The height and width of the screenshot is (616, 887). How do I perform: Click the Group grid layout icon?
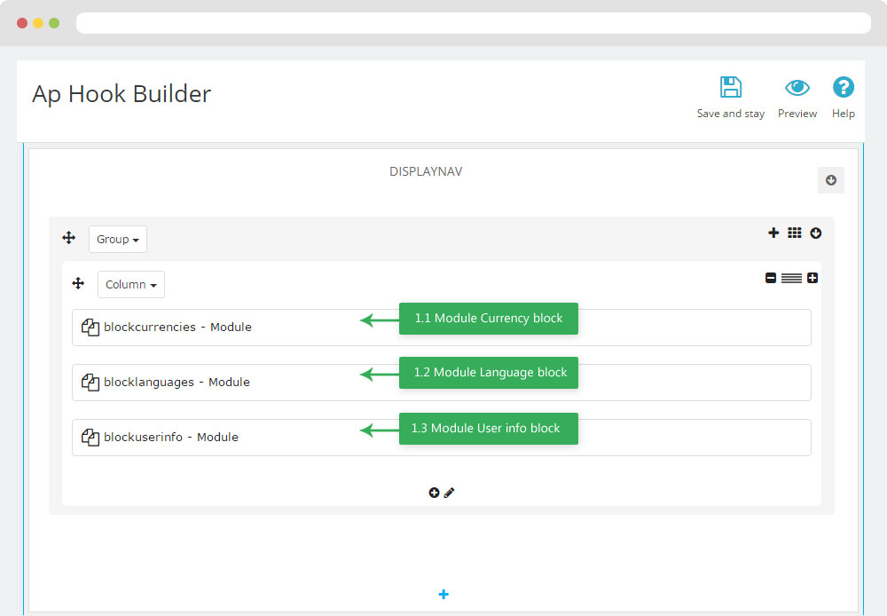794,233
